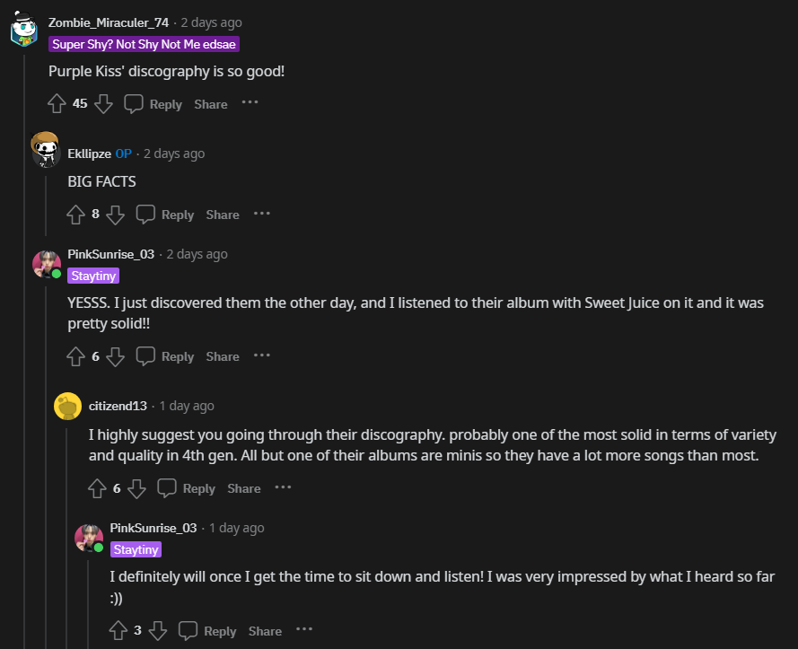
Task: Upvote Ekllipze's BIG FACTS reply
Action: [x=77, y=215]
